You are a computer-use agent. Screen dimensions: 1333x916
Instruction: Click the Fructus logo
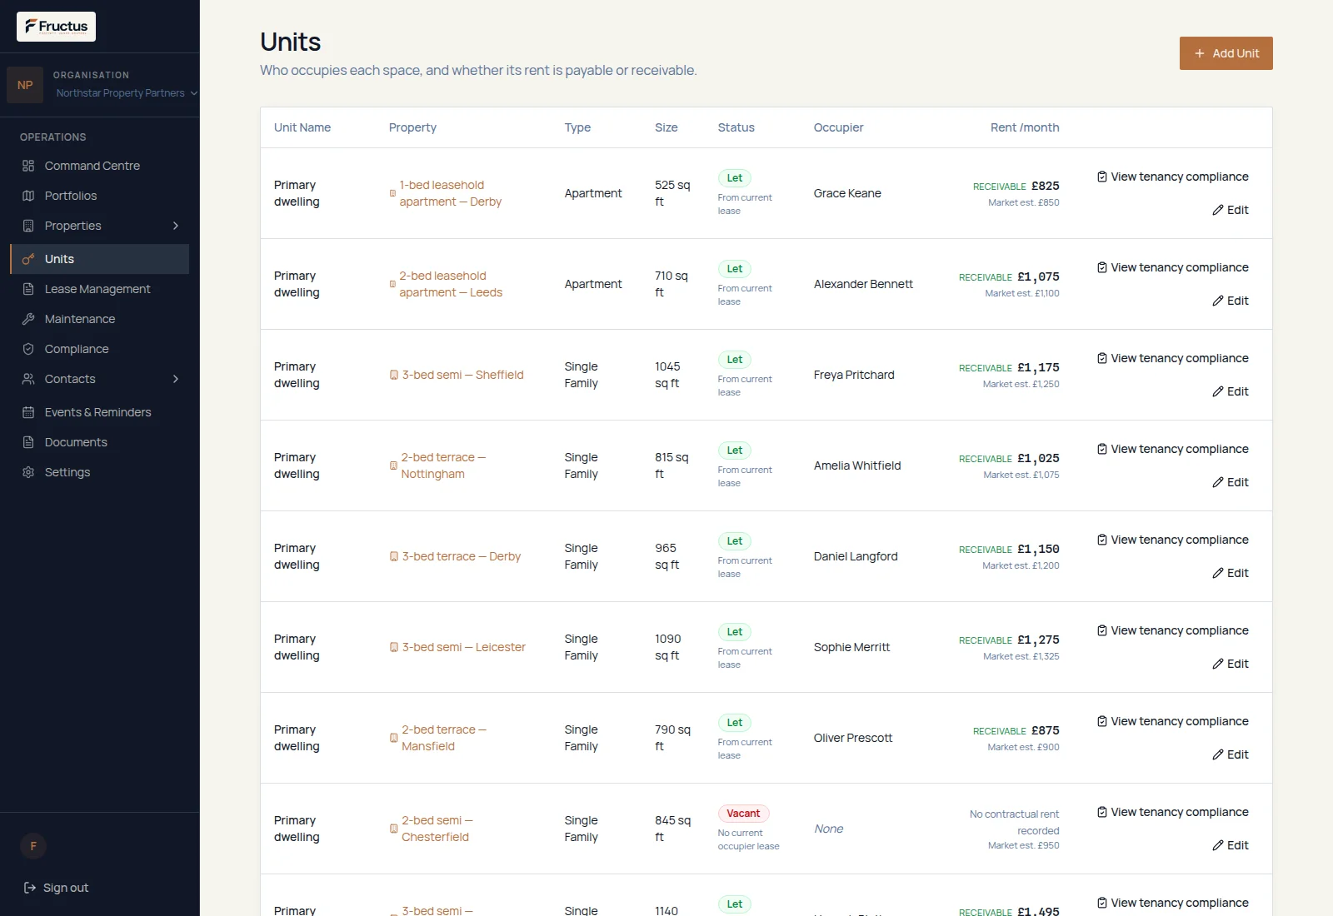coord(56,27)
